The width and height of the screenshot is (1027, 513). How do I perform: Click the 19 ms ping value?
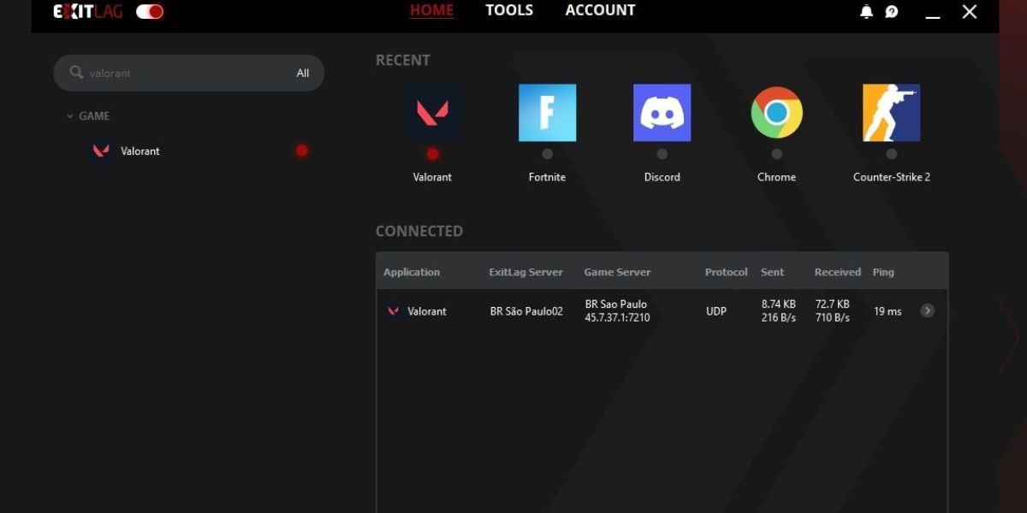tap(887, 311)
